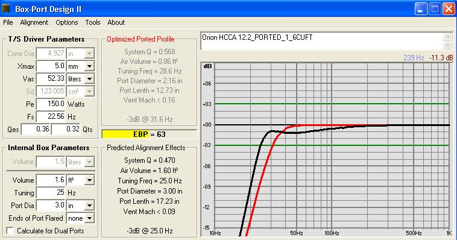This screenshot has height=240, width=457.
Task: Minimize the Box-Port Design II window
Action: (x=421, y=9)
